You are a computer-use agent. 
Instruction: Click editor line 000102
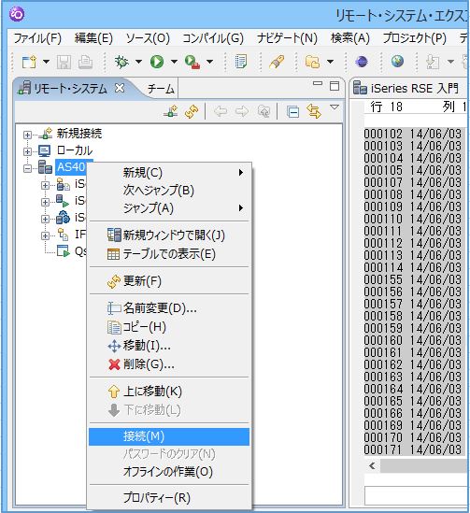[412, 134]
